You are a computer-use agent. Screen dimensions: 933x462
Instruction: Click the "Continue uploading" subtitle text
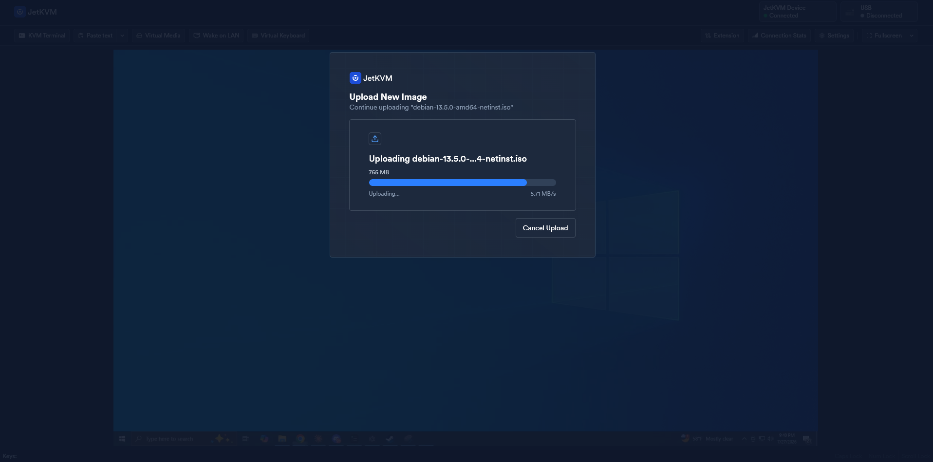pos(431,107)
